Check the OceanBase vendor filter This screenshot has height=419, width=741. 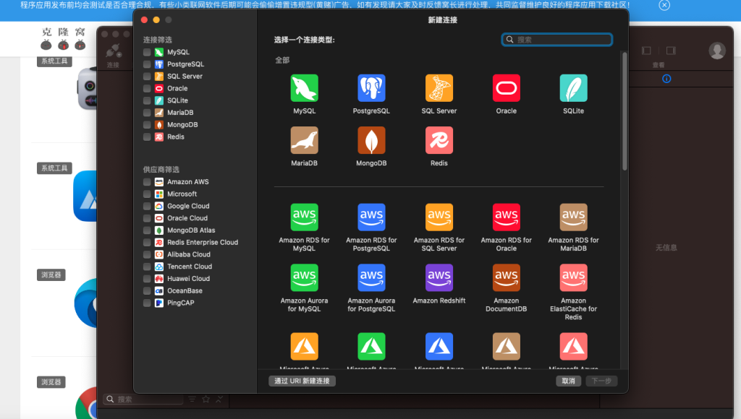147,290
